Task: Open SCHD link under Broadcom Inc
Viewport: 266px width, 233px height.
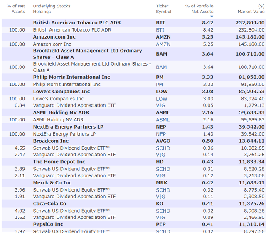Action: [163, 148]
